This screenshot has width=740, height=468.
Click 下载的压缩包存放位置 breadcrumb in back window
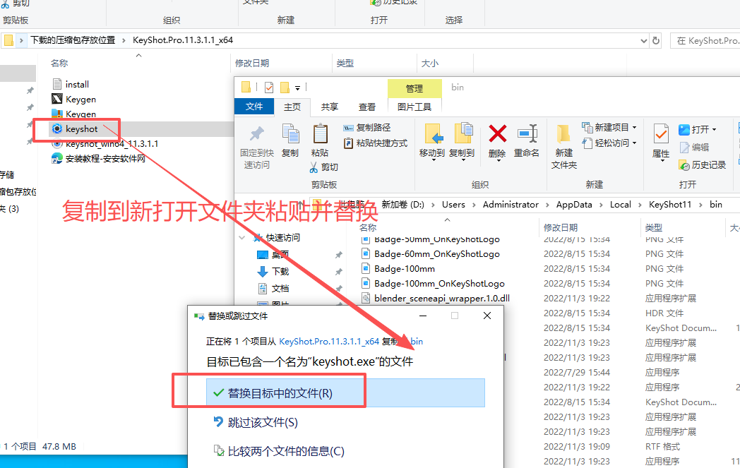[73, 40]
